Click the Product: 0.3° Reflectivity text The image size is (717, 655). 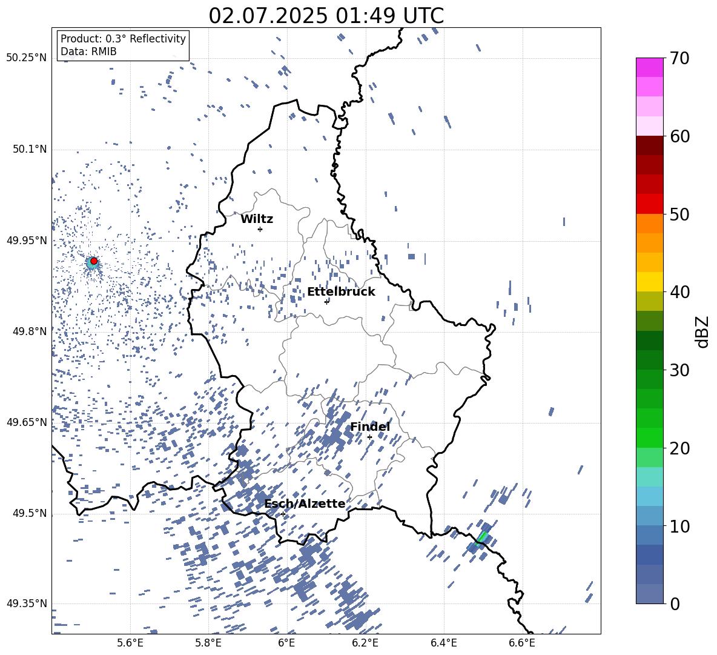(x=123, y=38)
